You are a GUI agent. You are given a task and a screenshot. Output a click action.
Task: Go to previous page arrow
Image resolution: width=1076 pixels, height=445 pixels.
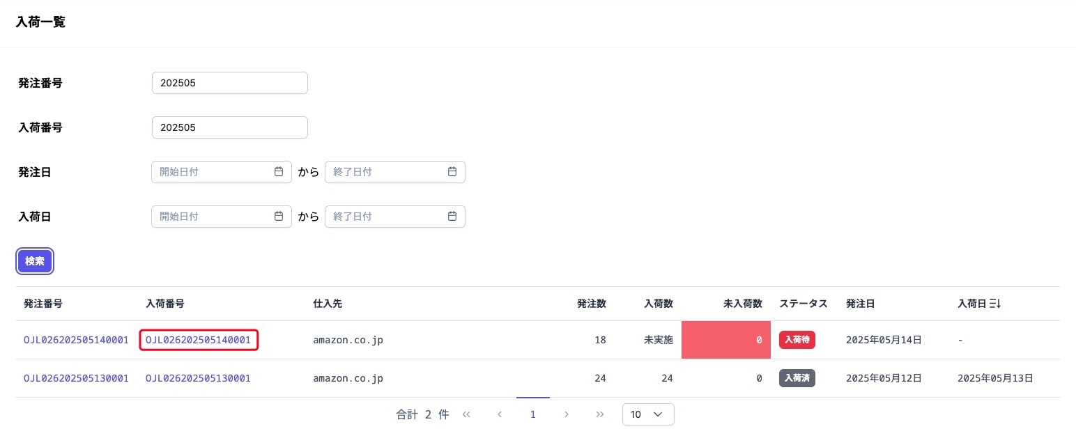[500, 414]
